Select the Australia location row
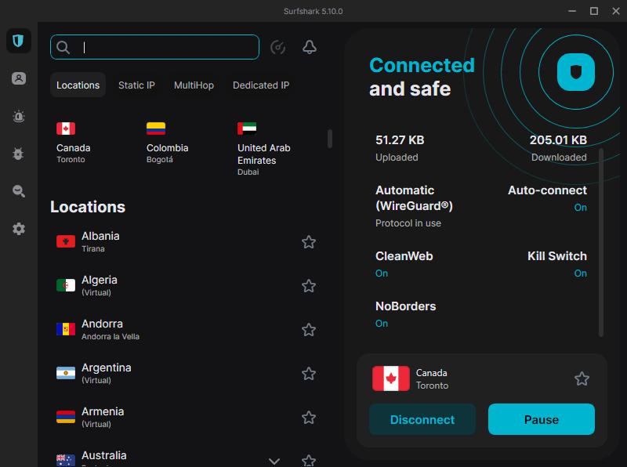Screen dimensions: 627x467 pyautogui.click(x=186, y=458)
